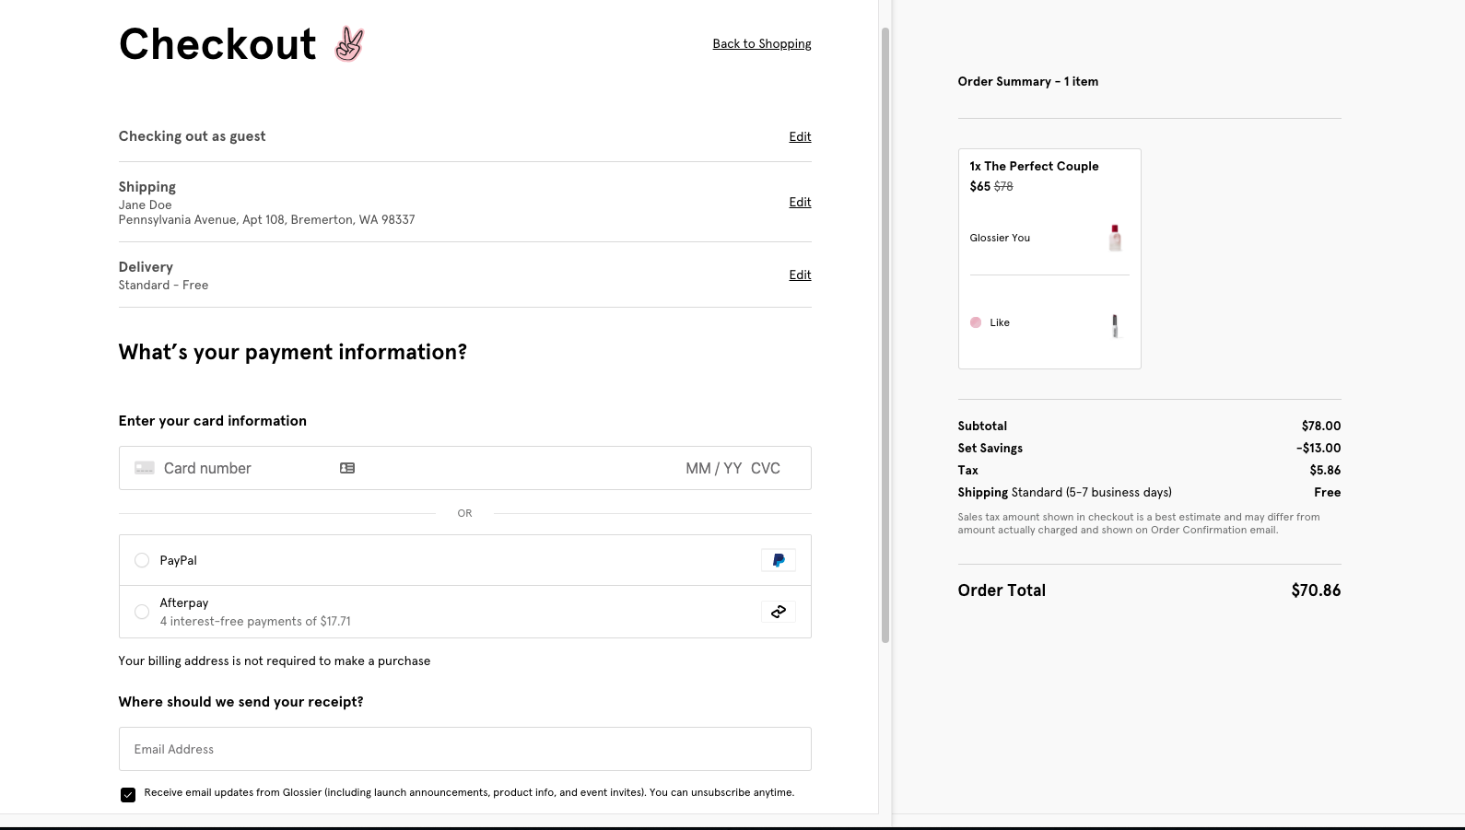Viewport: 1465px width, 830px height.
Task: Click the PayPal logo icon
Action: tap(779, 560)
